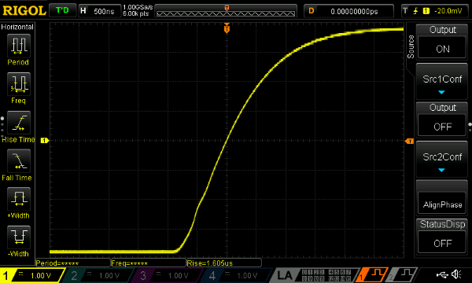The image size is (472, 283).
Task: Click the H 500ns timebase field
Action: pos(100,11)
